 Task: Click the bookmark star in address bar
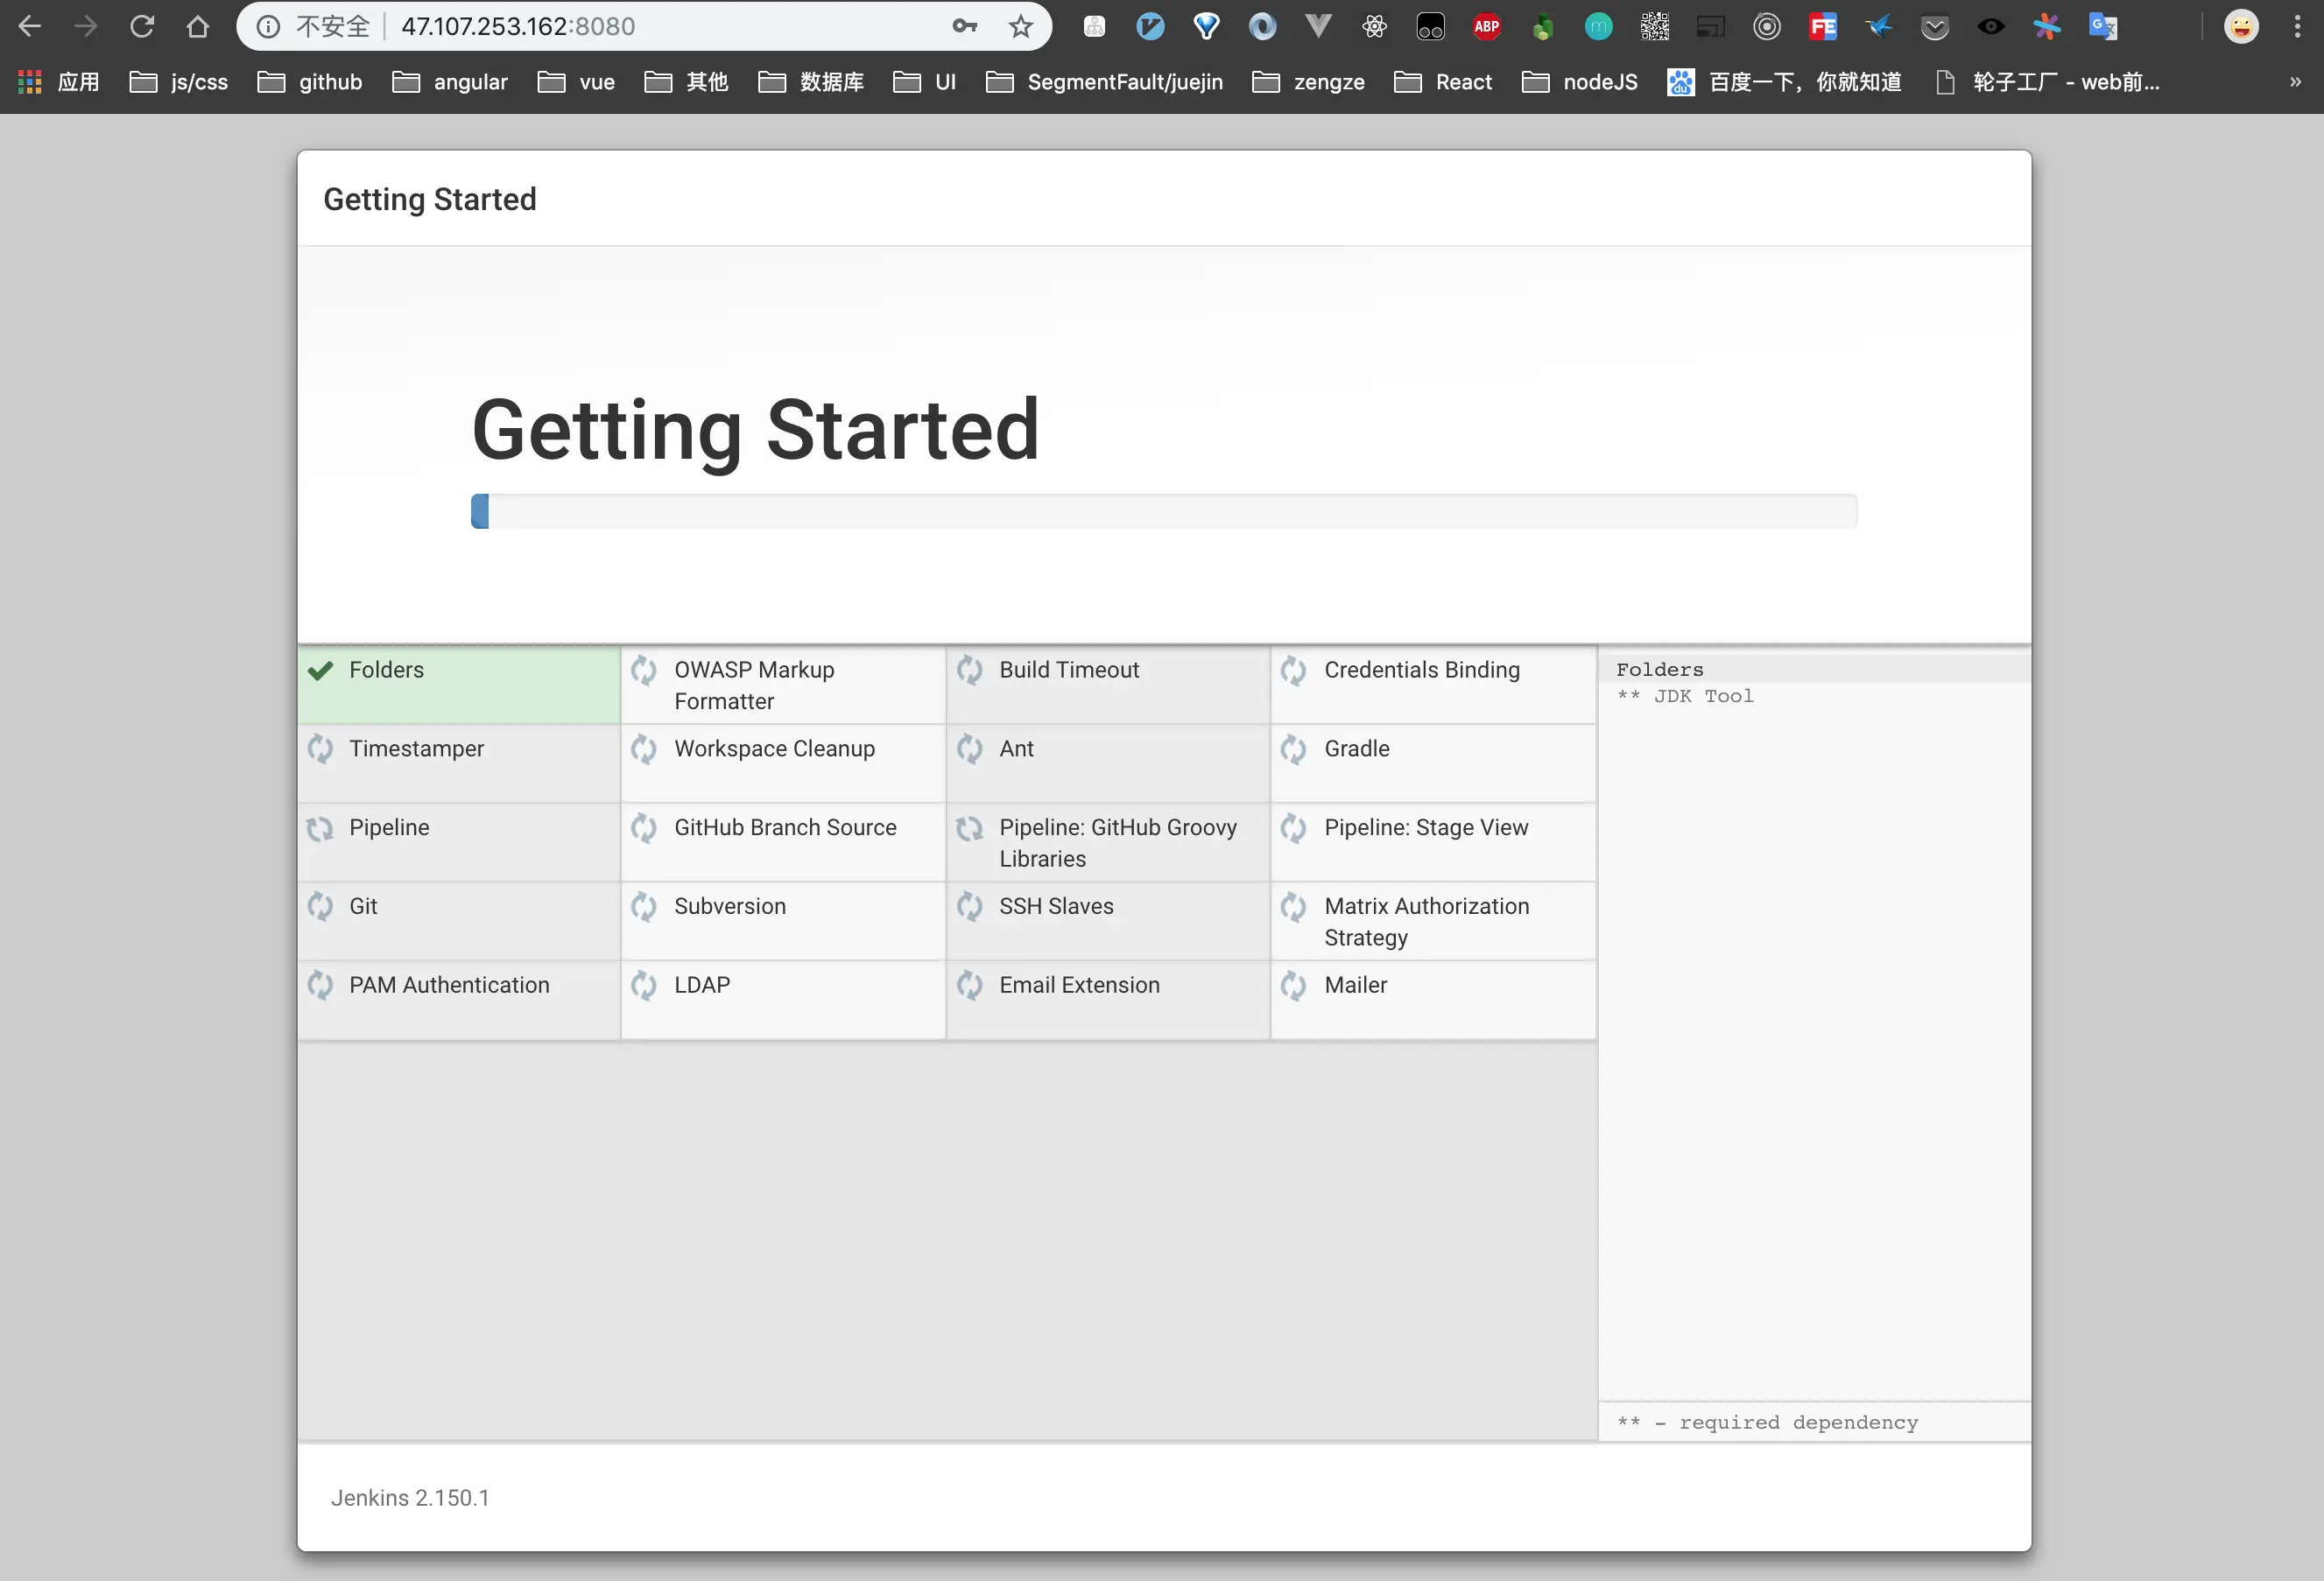point(1020,27)
